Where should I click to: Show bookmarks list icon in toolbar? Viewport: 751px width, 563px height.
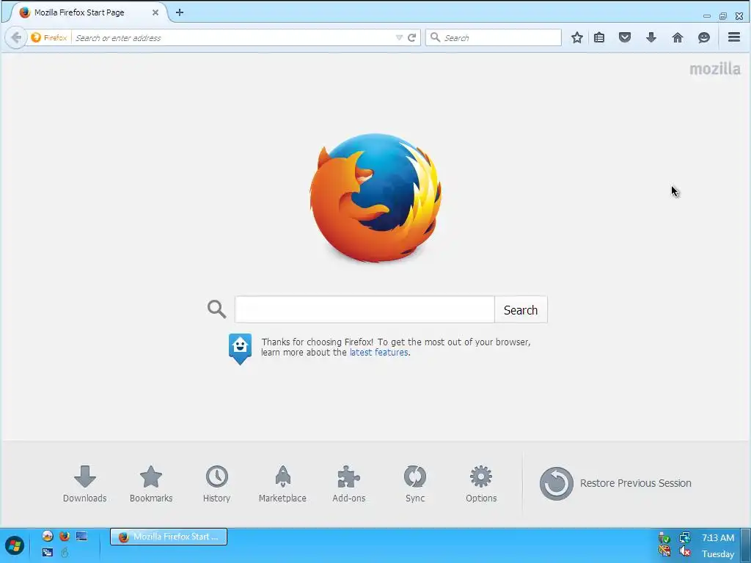coord(599,37)
